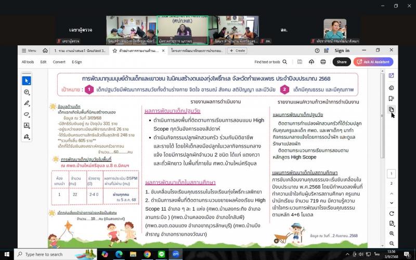
Task: Open the Acrobat Menu button
Action: pyautogui.click(x=29, y=50)
